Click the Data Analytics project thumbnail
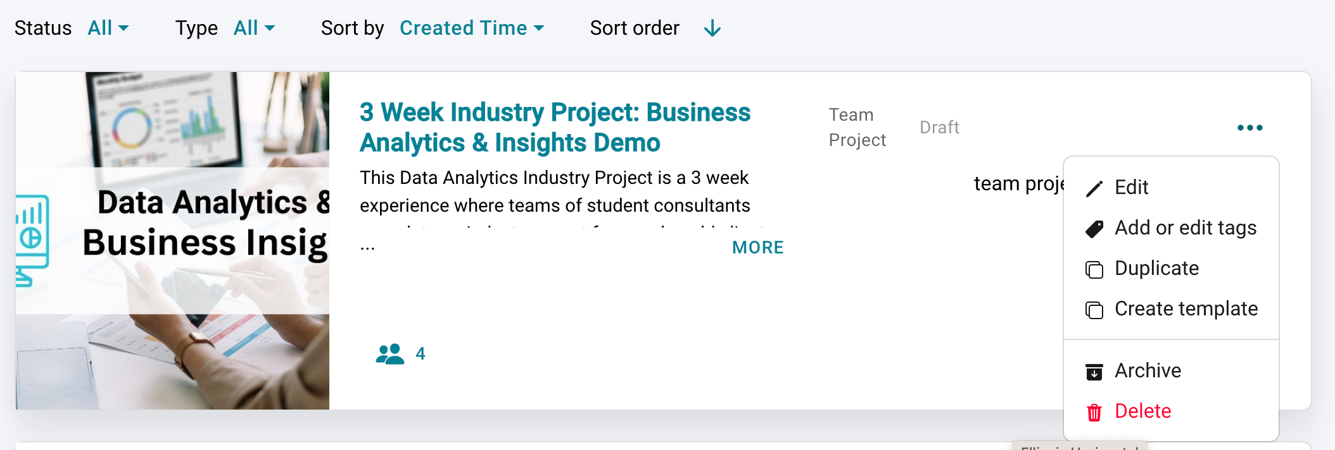The image size is (1335, 450). (x=172, y=240)
